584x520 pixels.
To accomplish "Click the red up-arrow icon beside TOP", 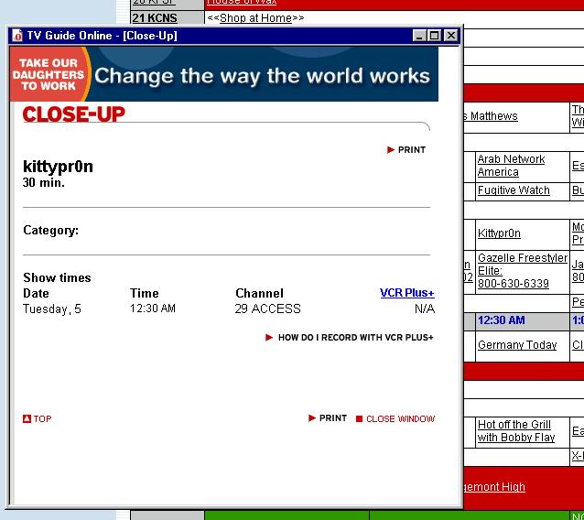I will pyautogui.click(x=27, y=419).
